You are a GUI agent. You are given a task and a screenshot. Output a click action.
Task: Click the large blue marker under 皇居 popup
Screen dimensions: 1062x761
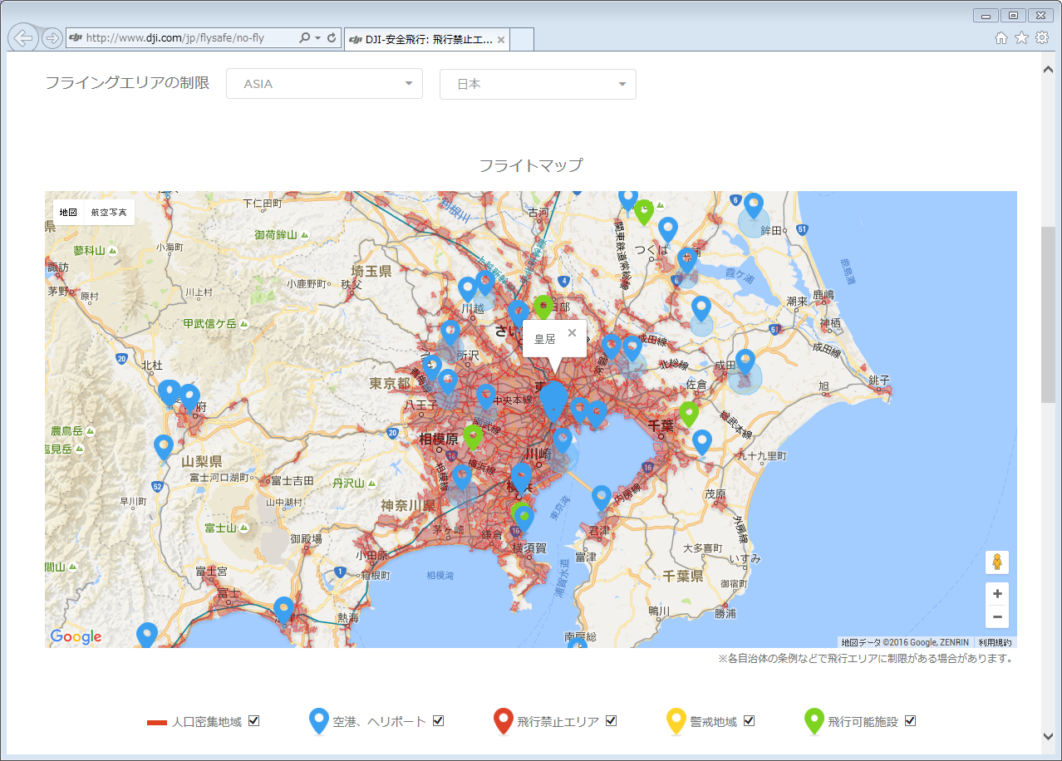[x=553, y=401]
